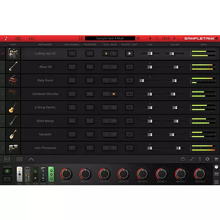Click player/loop button for Caribbean Marimba
The image size is (220, 220).
coord(129,94)
